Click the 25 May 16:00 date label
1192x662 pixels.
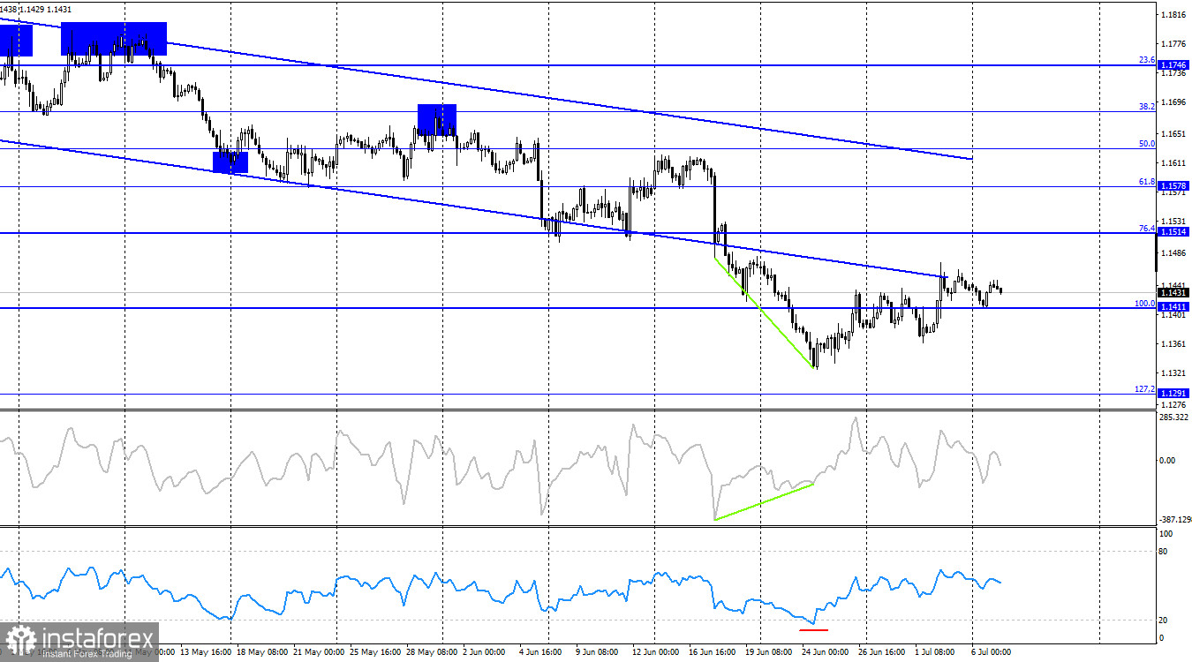tap(374, 652)
